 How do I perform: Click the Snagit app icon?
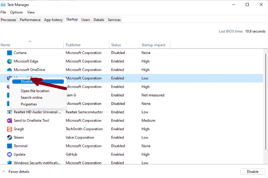click(x=10, y=129)
